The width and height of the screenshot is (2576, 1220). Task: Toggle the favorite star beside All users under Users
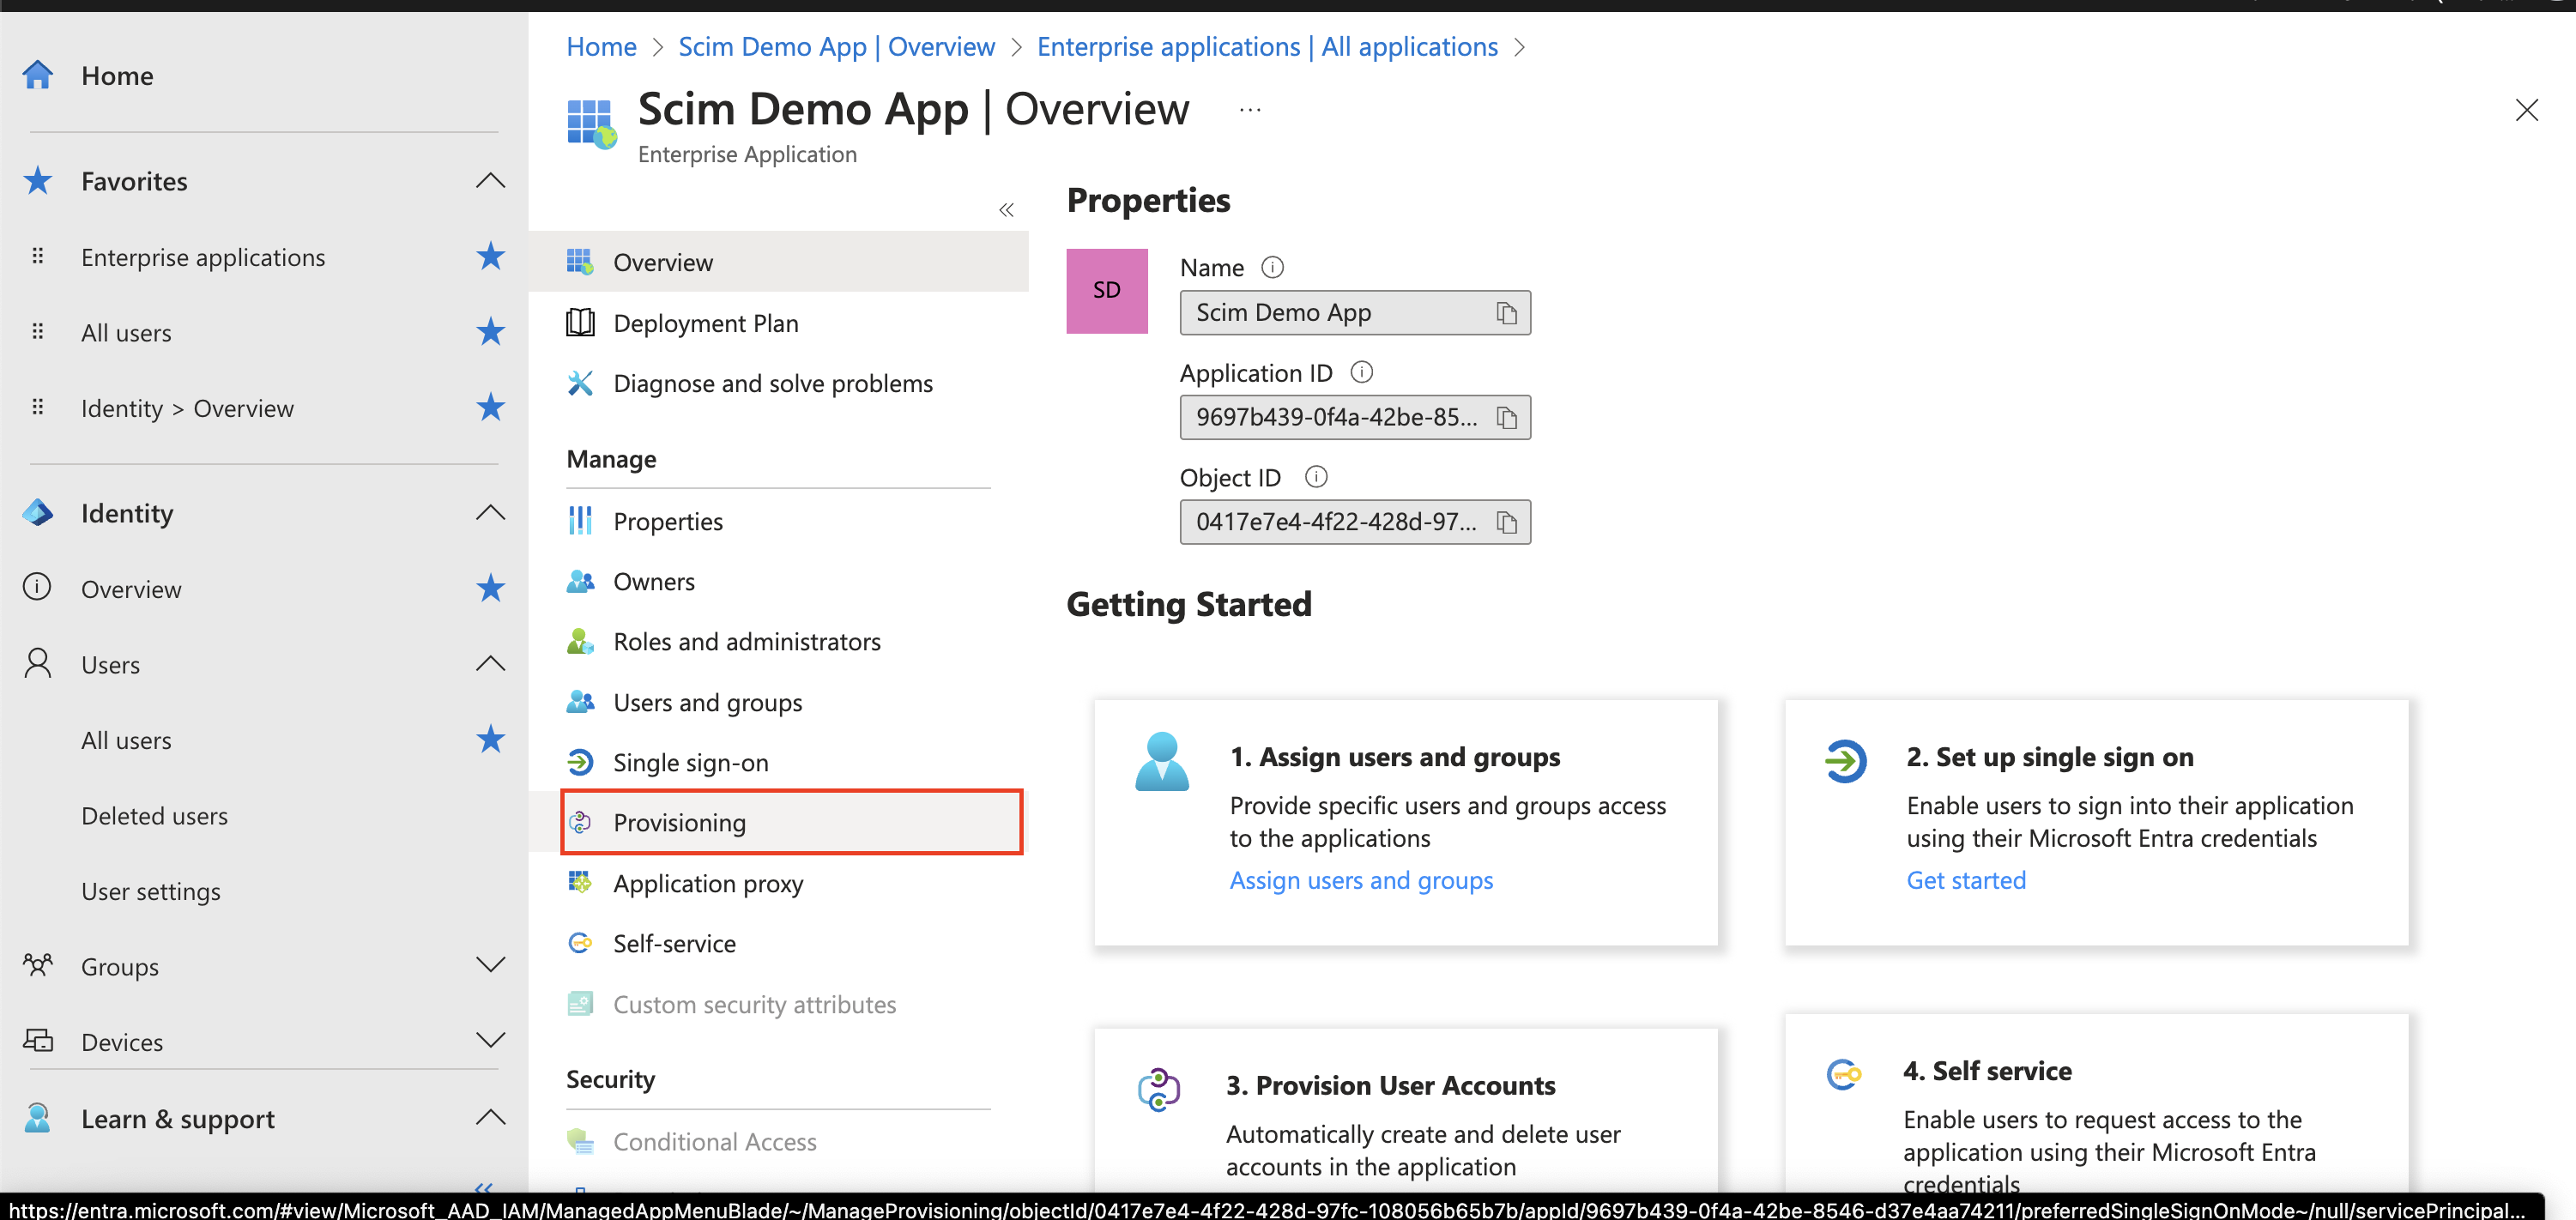pyautogui.click(x=490, y=740)
